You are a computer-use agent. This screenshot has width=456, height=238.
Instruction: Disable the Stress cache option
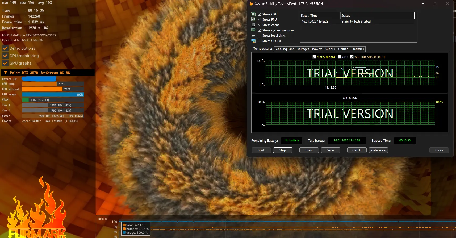pos(260,25)
